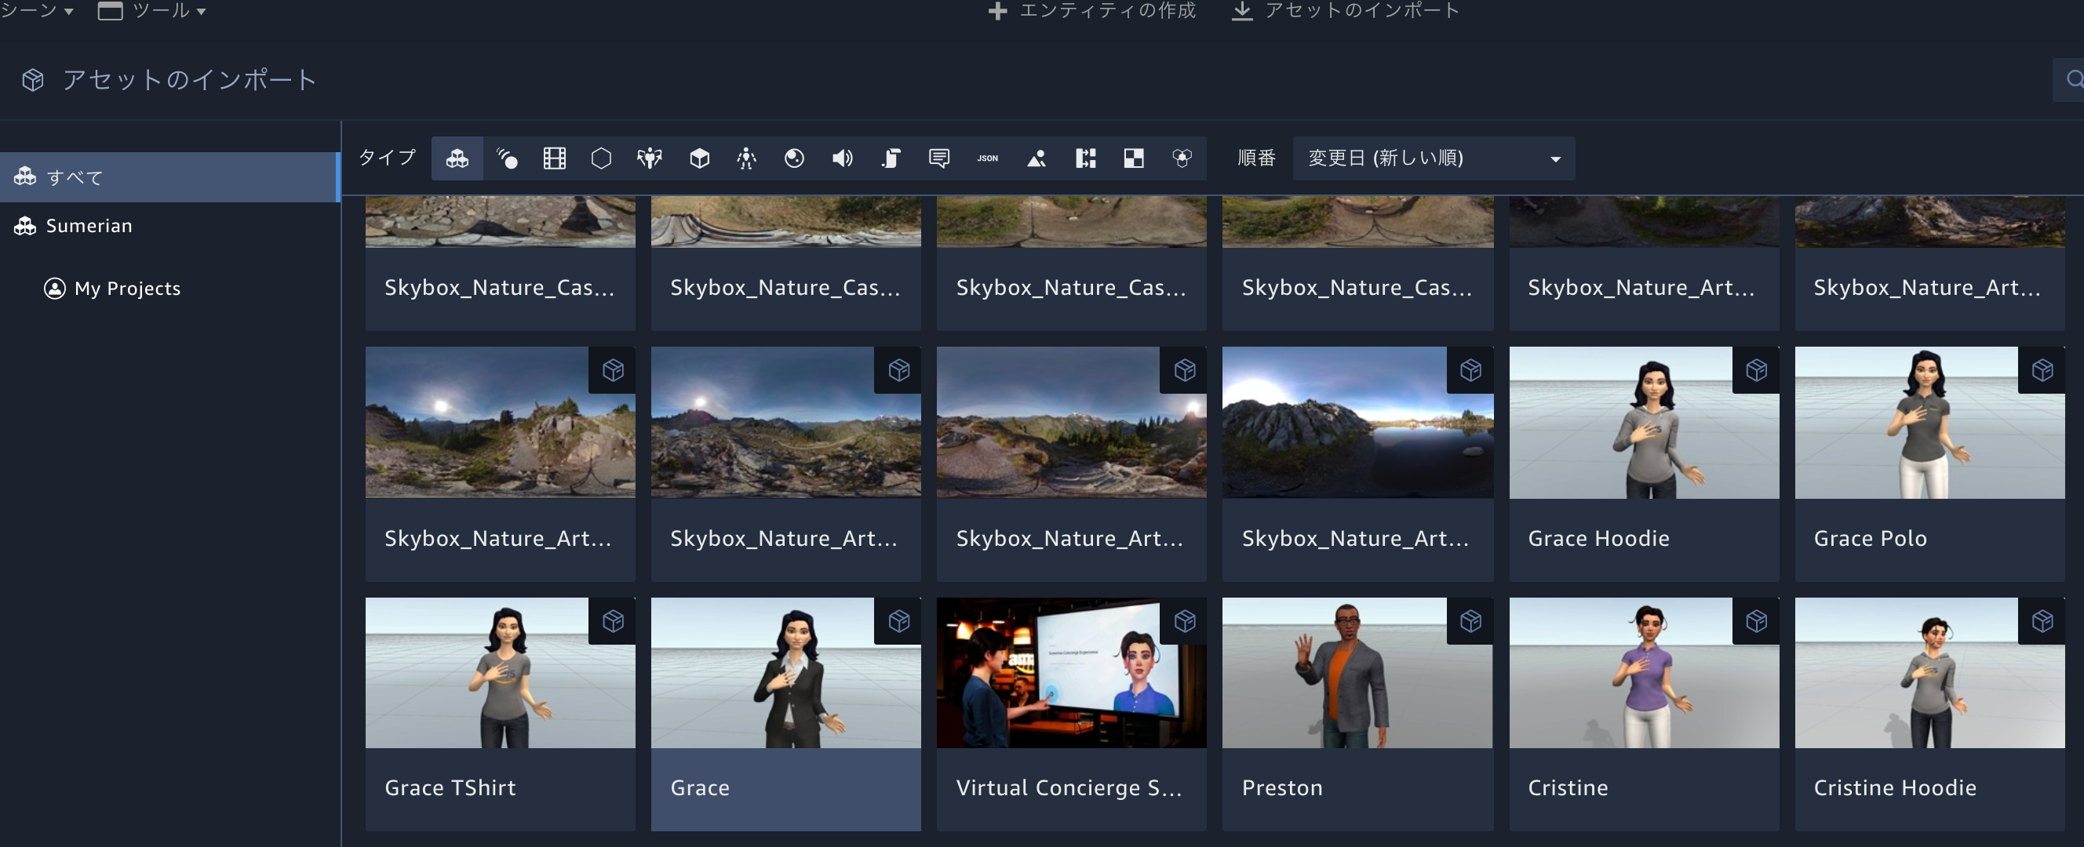Deselect the active all-types filter icon

457,158
